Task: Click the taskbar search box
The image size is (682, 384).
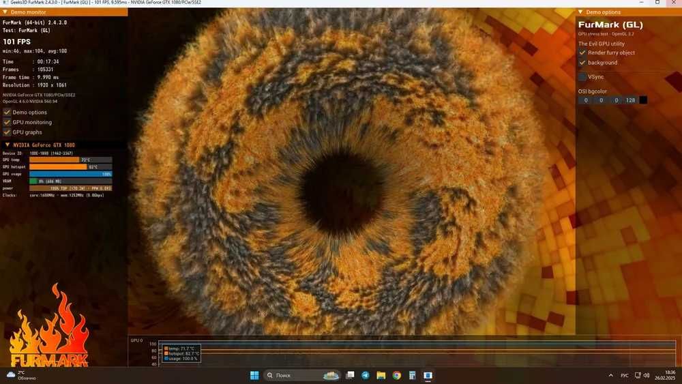Action: pyautogui.click(x=301, y=375)
